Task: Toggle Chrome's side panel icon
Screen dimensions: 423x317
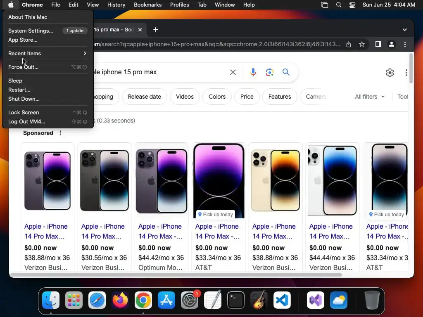Action: [378, 44]
